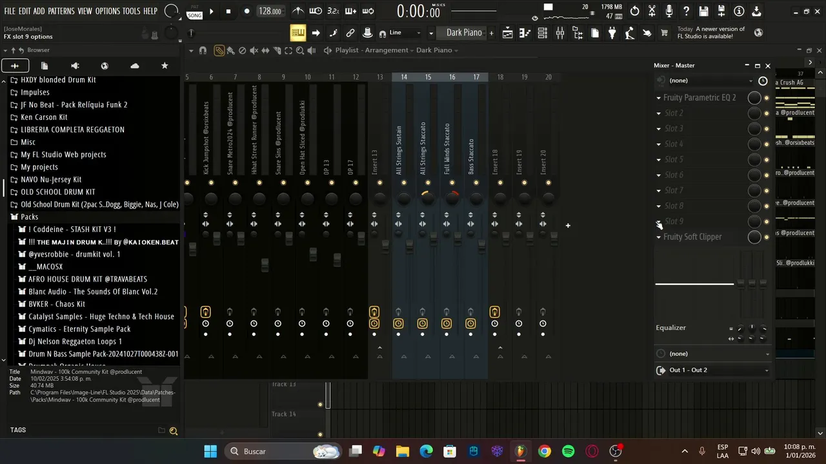Viewport: 826px width, 464px height.
Task: Adjust the All Strings Staccato pan knob
Action: 428,198
